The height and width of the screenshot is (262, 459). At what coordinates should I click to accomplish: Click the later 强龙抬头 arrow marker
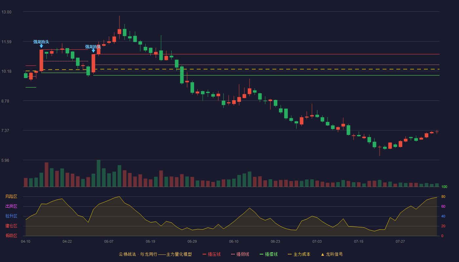(93, 51)
